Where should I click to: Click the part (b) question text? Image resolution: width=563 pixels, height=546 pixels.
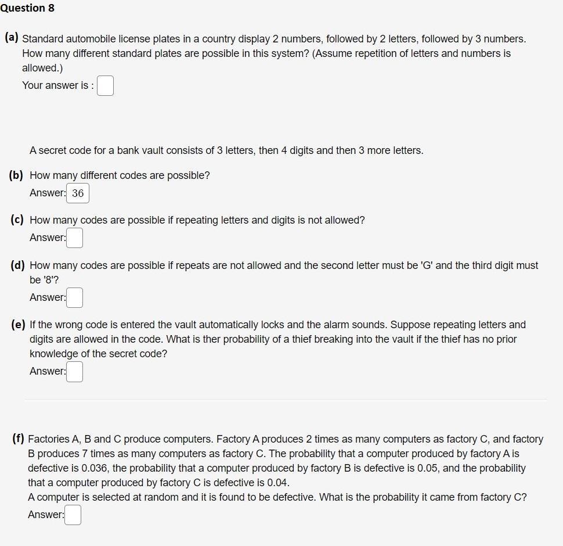tap(119, 175)
